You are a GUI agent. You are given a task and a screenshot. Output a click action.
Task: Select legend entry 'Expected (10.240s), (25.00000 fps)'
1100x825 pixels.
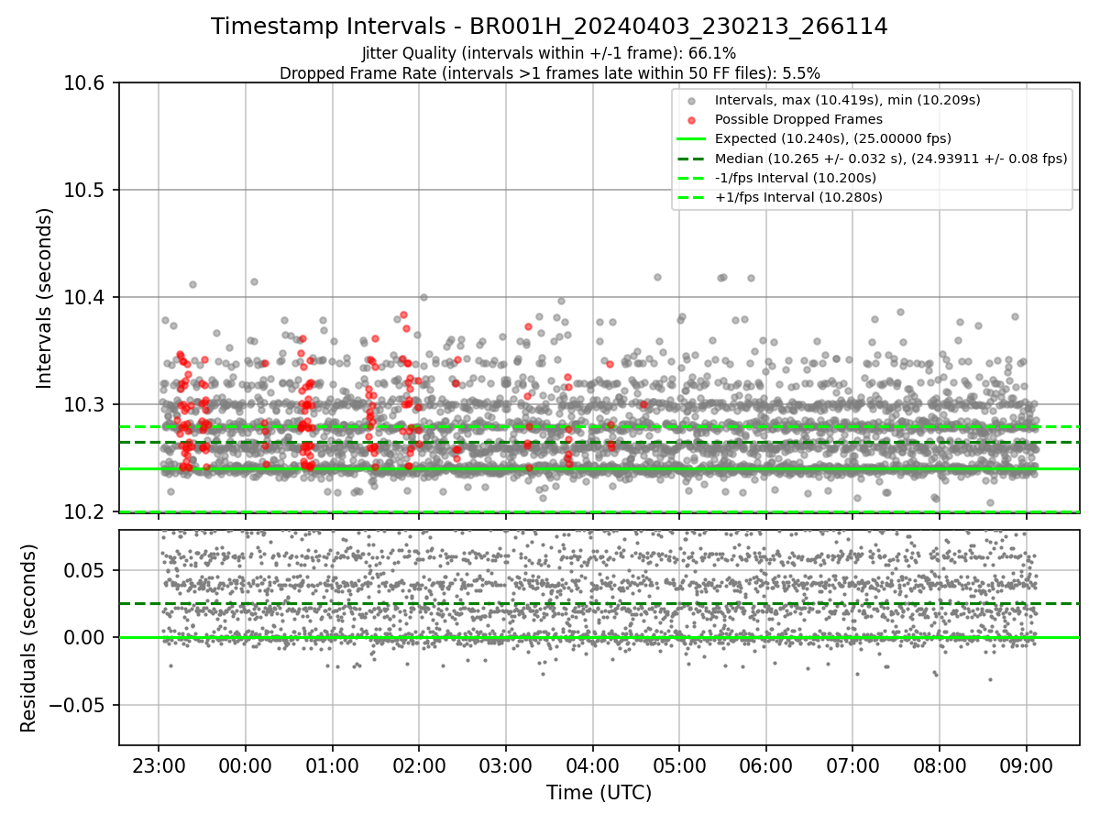833,138
